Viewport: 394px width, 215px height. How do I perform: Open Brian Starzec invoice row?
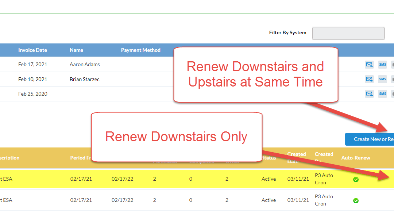[85, 79]
